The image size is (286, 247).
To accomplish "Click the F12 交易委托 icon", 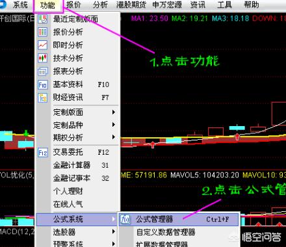I will 42,153.
